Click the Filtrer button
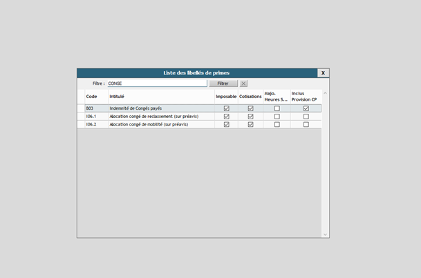The height and width of the screenshot is (278, 421). [x=223, y=83]
